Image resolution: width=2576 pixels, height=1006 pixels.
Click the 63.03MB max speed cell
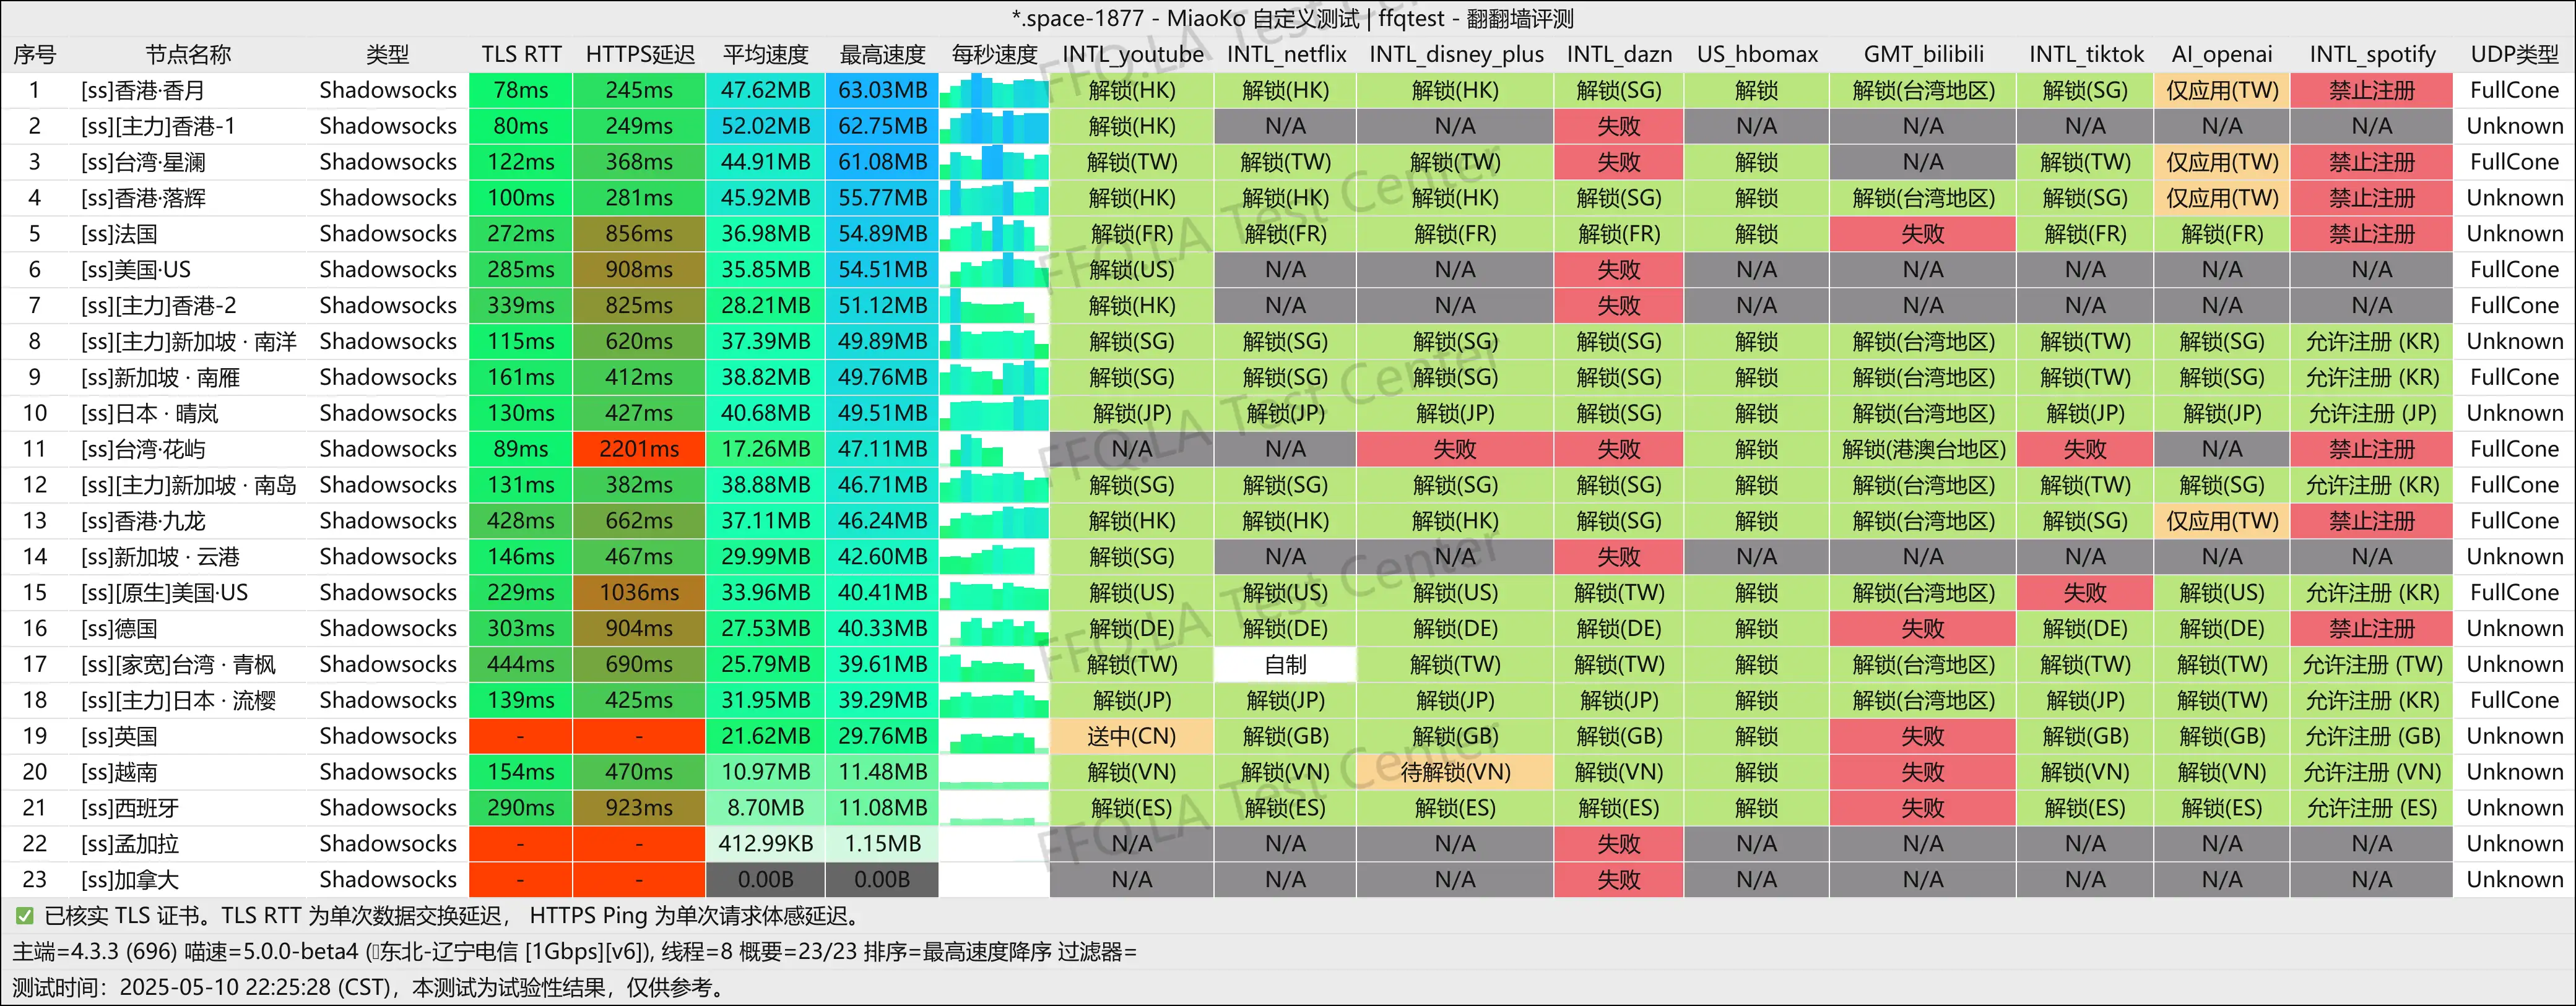click(882, 90)
